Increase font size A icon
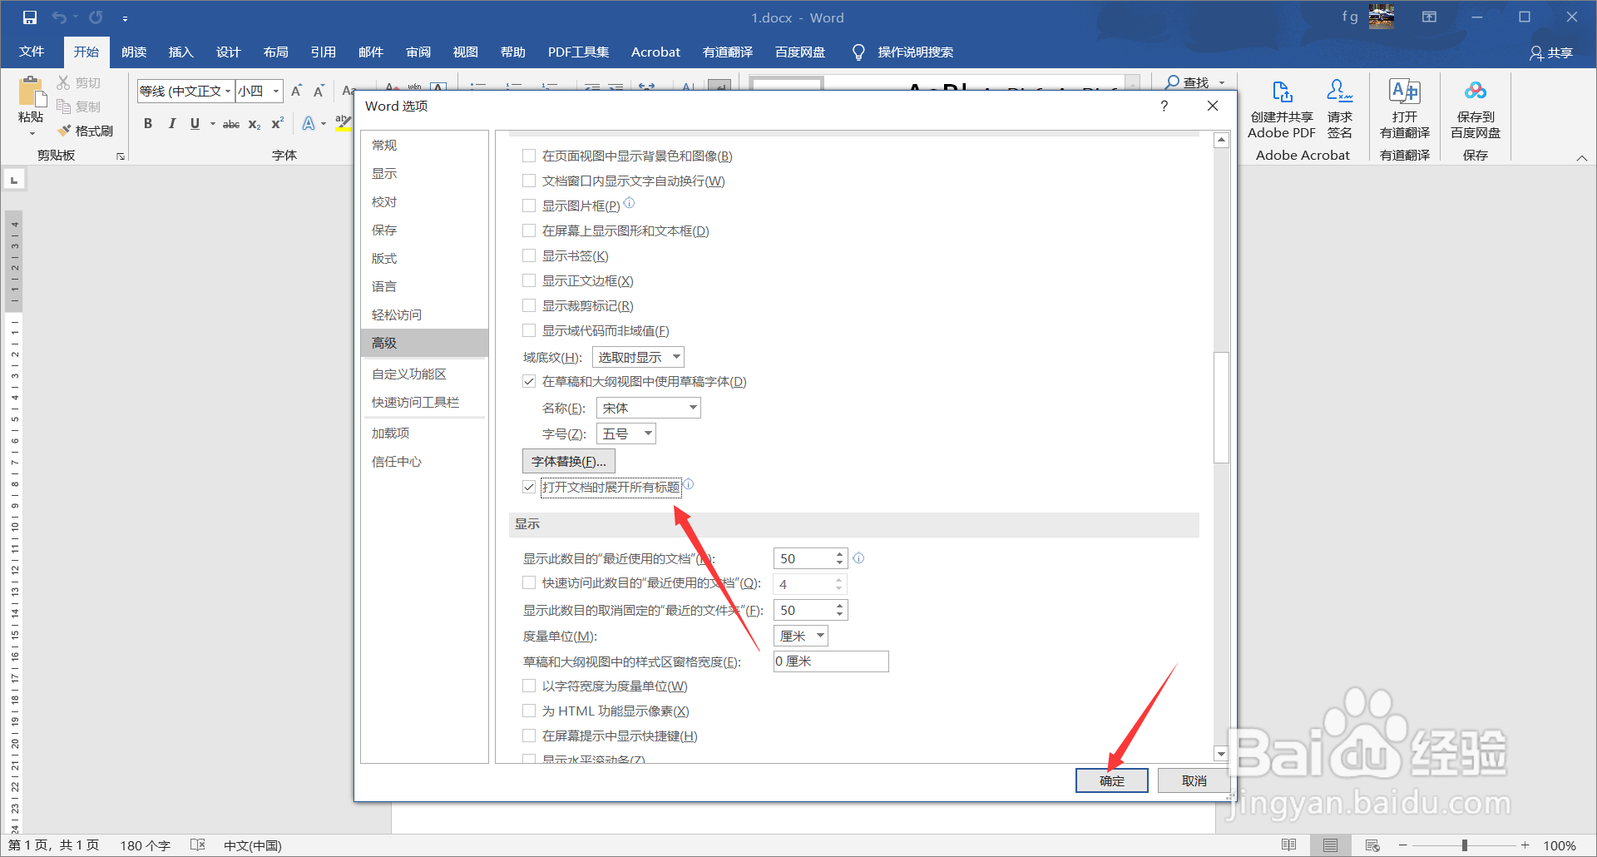This screenshot has width=1597, height=857. pyautogui.click(x=296, y=91)
